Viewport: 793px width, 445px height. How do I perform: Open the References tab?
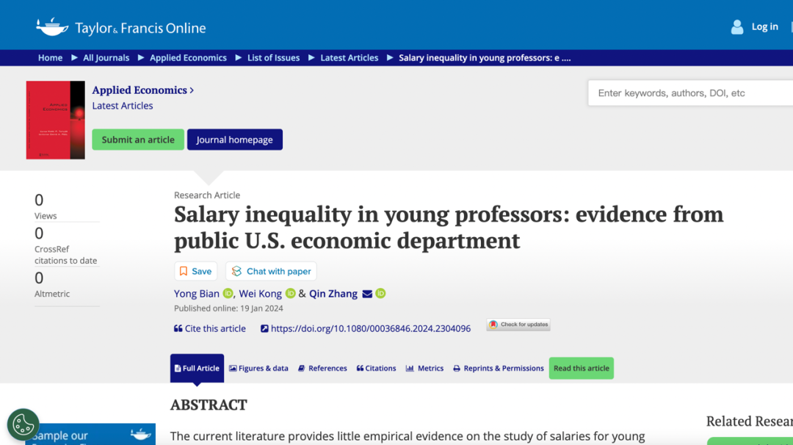point(322,368)
